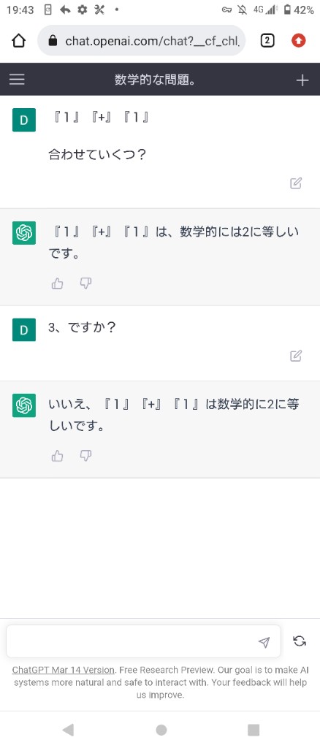Open the ChatGPT Mar 14 Version link
This screenshot has height=748, width=320.
(x=63, y=670)
